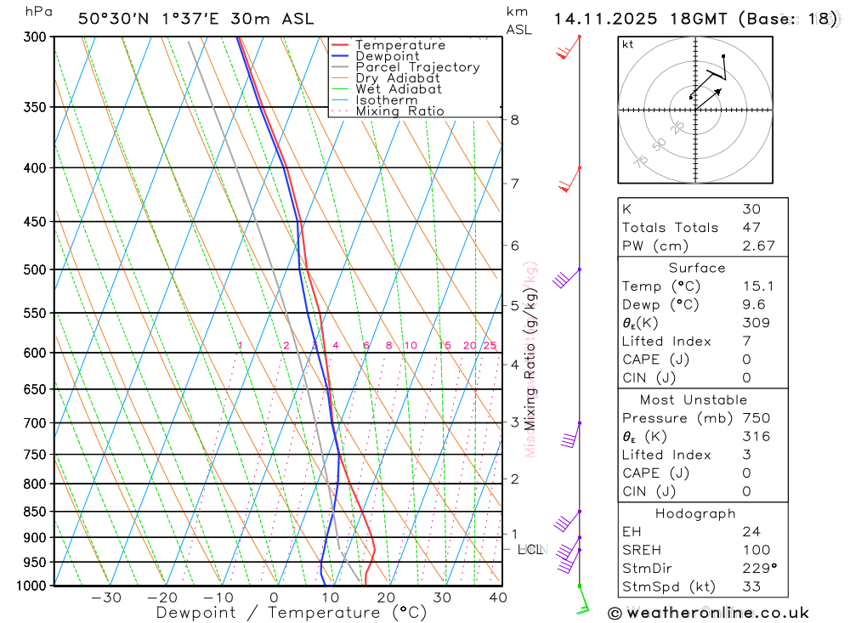Click the Temperature legend entry
Screen dimensions: 850x623
[x=388, y=45]
